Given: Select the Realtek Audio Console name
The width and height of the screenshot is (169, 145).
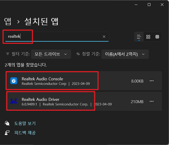Looking at the screenshot, I should coord(42,79).
